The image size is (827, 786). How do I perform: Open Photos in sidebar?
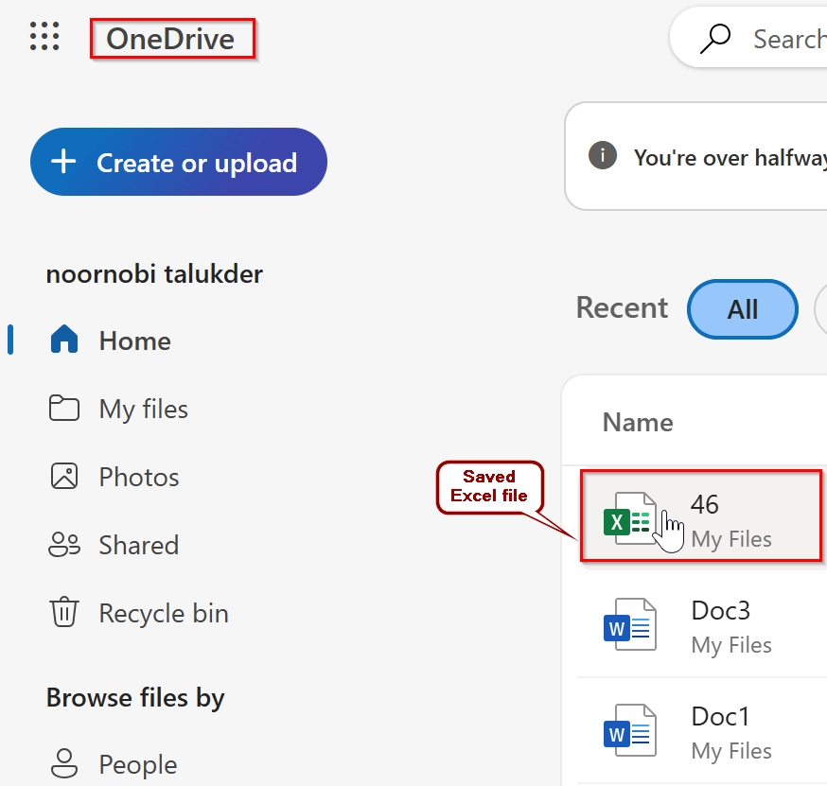[139, 477]
